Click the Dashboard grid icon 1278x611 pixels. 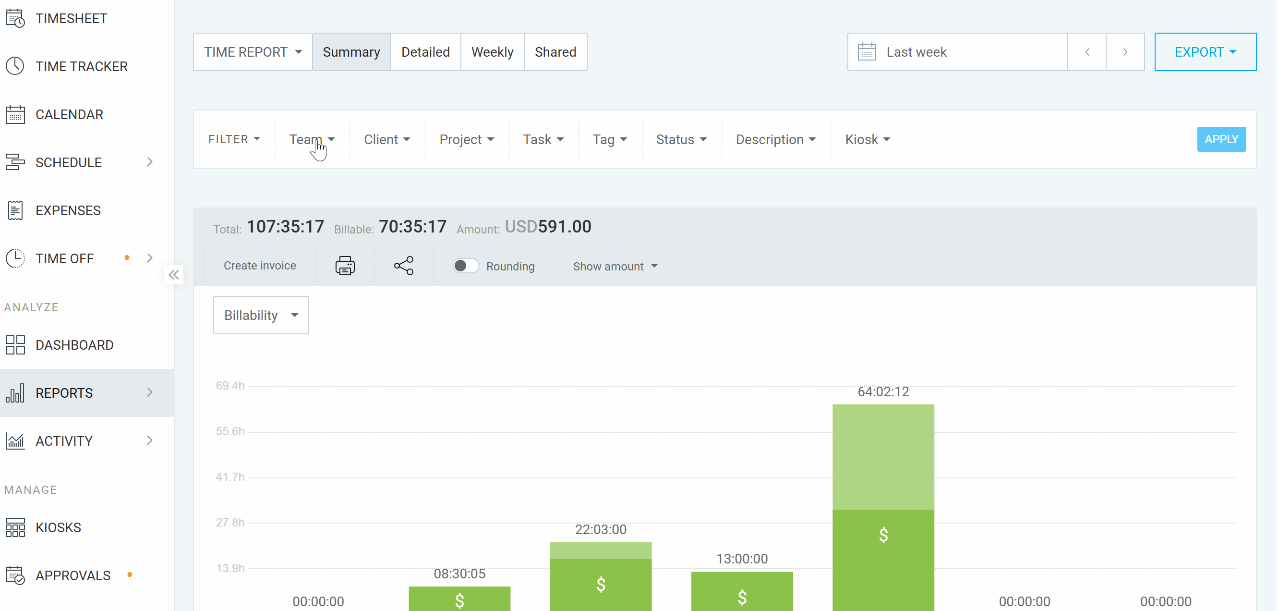point(15,345)
